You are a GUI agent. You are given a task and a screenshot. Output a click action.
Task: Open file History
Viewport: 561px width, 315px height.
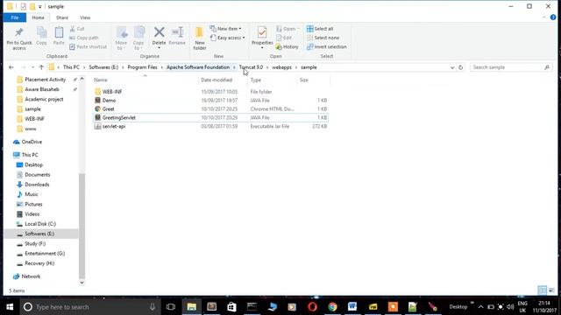pos(287,46)
